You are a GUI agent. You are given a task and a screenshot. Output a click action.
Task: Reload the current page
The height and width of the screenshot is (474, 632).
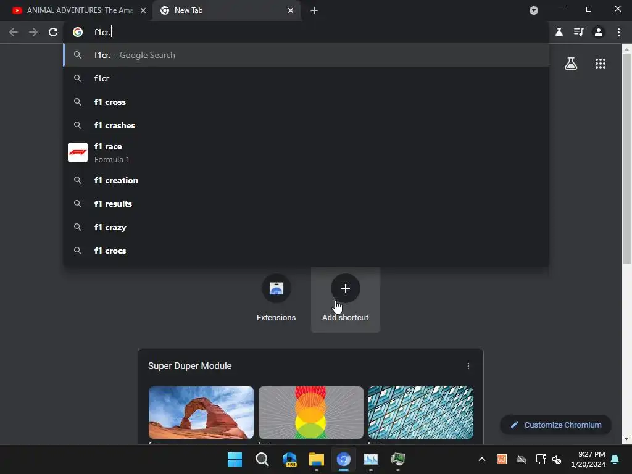pyautogui.click(x=53, y=32)
